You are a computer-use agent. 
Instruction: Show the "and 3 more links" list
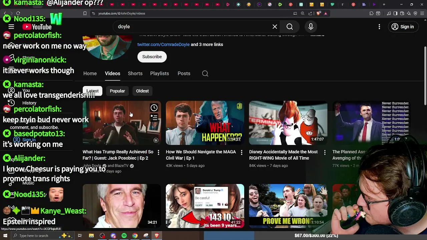coord(207,44)
